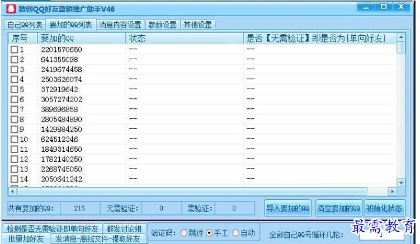Screen dimensions: 420x244
Task: Open 群发讨论组 tab
Action: [x=124, y=229]
